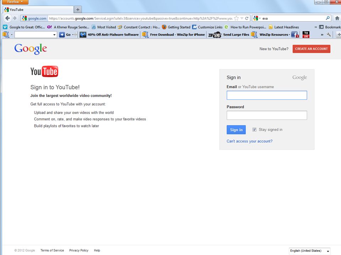Click the CREATE AN ACCOUNT button

pos(311,49)
